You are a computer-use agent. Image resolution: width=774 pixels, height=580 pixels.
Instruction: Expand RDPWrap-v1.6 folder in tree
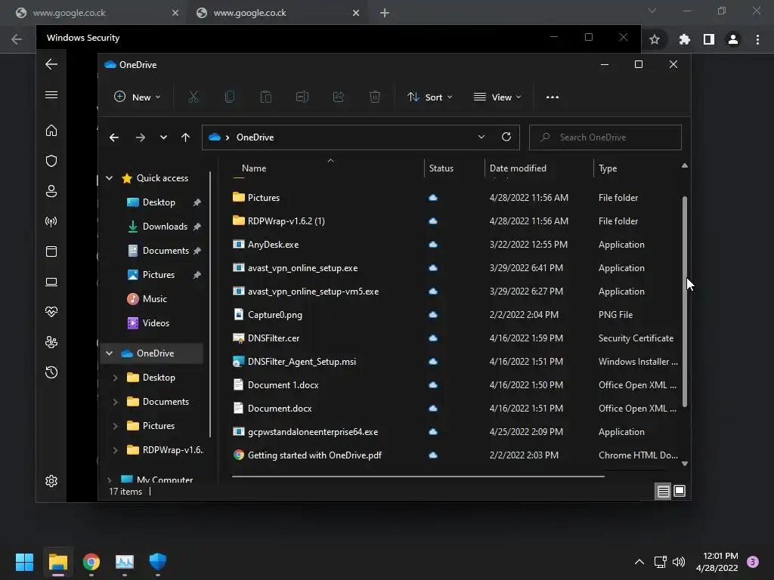[115, 450]
